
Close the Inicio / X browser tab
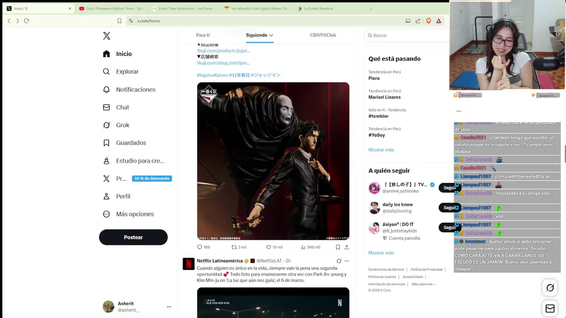click(69, 8)
